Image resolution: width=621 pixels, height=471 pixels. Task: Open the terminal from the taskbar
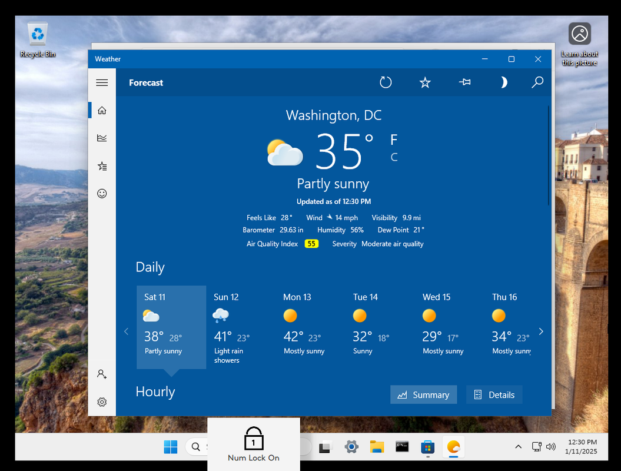(402, 447)
